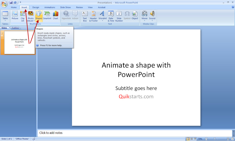This screenshot has height=141, width=235.
Task: Select slide 1 thumbnail
Action: 19,43
